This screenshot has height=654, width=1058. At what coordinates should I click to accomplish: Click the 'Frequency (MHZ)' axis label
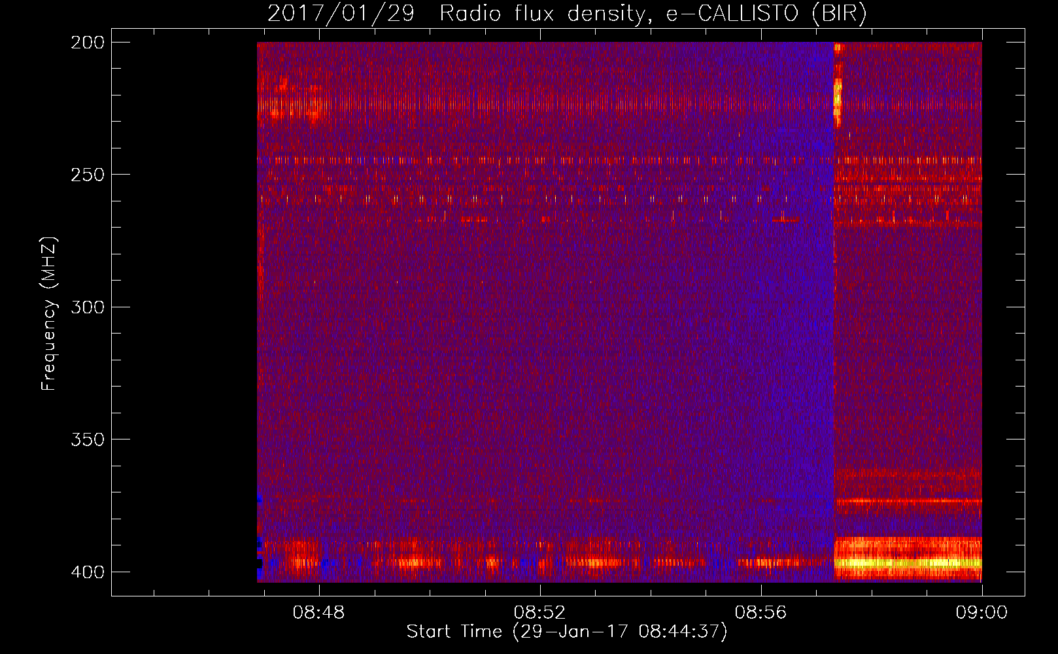pos(49,313)
